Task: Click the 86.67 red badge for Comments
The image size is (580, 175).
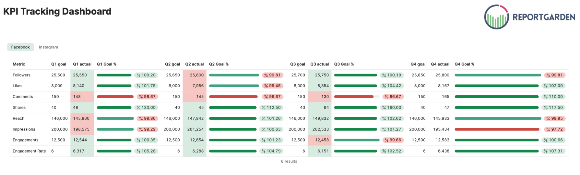Action: (393, 97)
